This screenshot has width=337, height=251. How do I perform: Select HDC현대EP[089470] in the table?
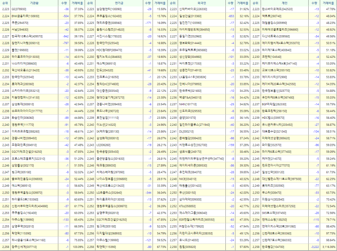pyautogui.click(x=109, y=50)
